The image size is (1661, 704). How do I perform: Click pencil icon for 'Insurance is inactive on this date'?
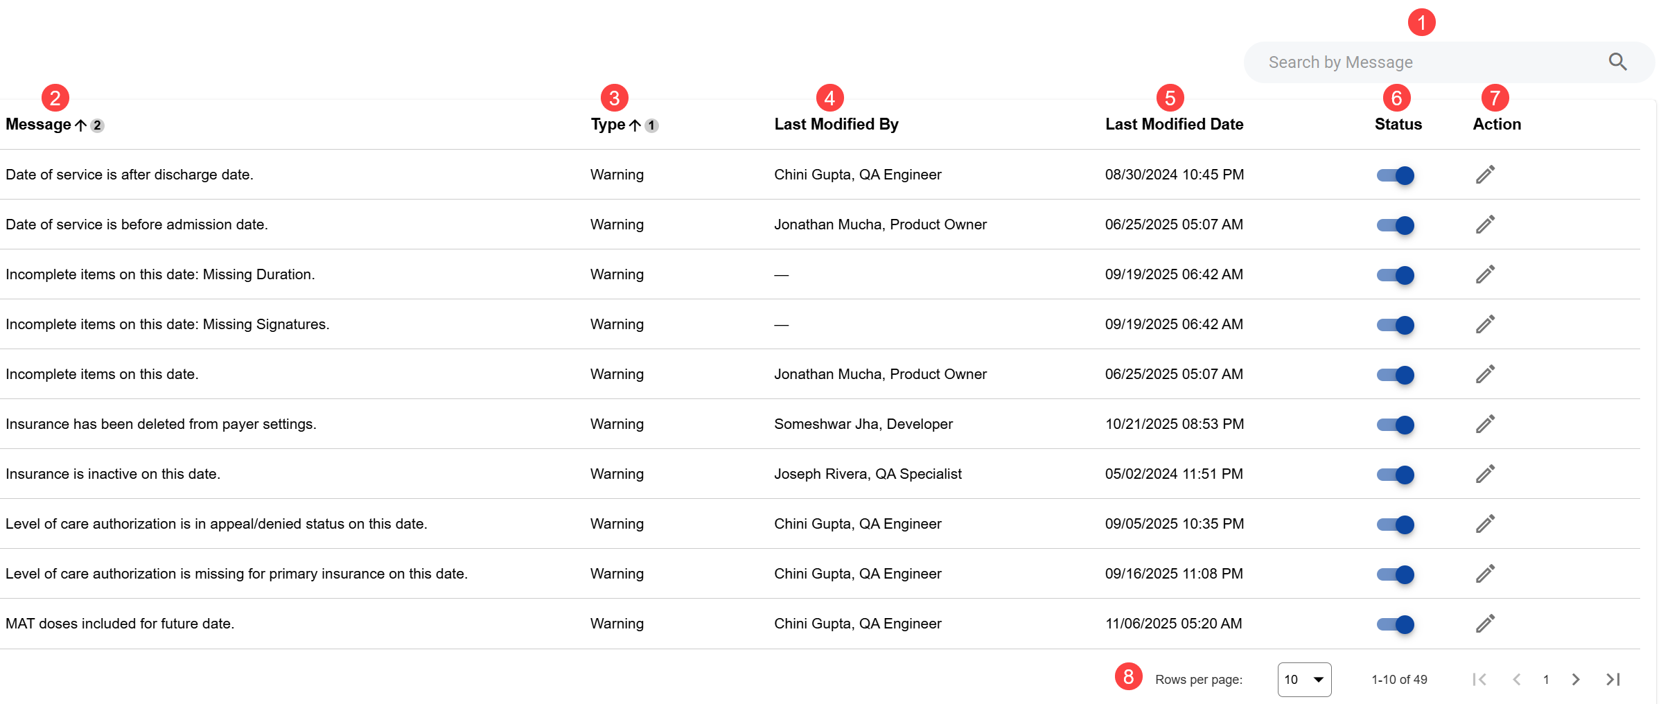click(x=1484, y=474)
